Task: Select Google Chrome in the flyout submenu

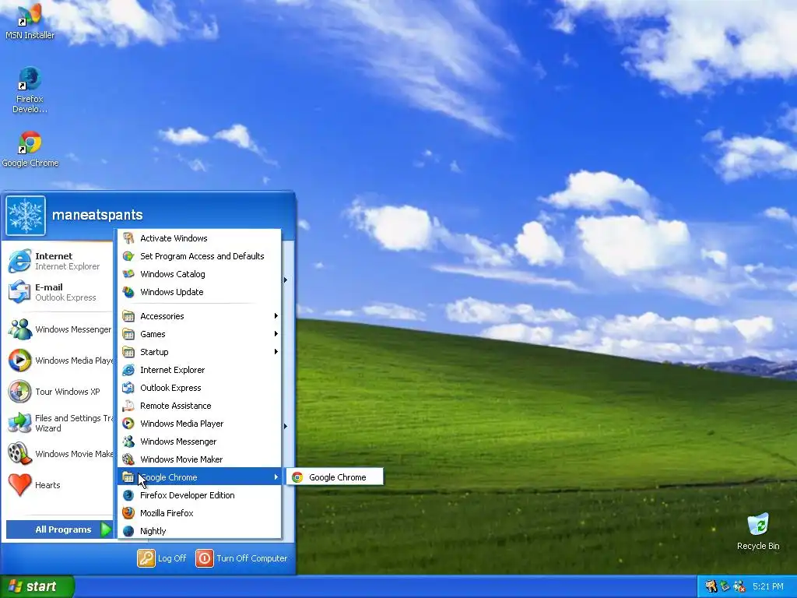Action: pos(335,477)
